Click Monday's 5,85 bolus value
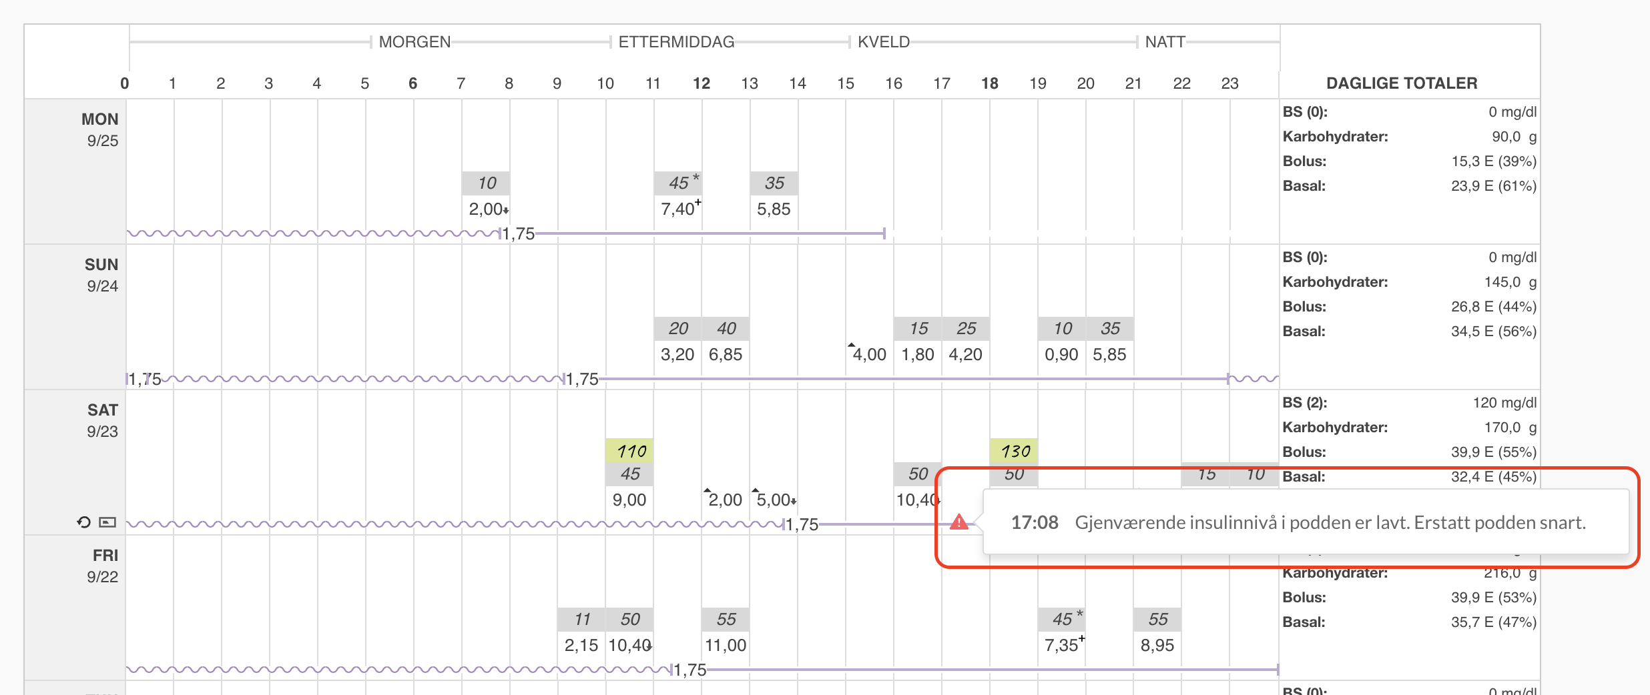 point(774,209)
